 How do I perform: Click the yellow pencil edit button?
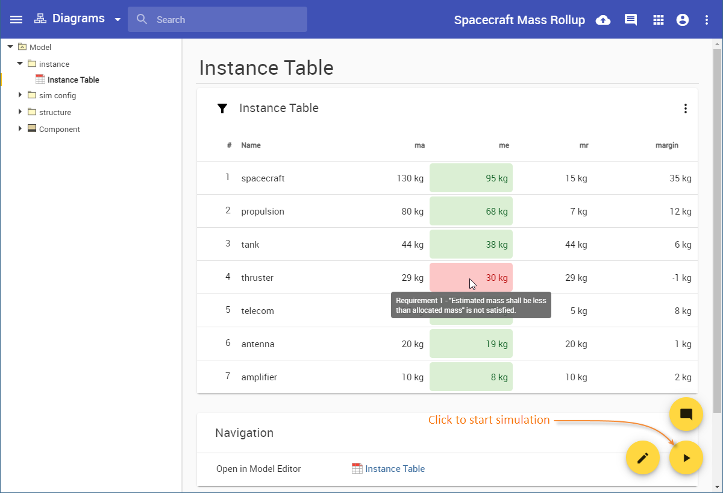[643, 458]
